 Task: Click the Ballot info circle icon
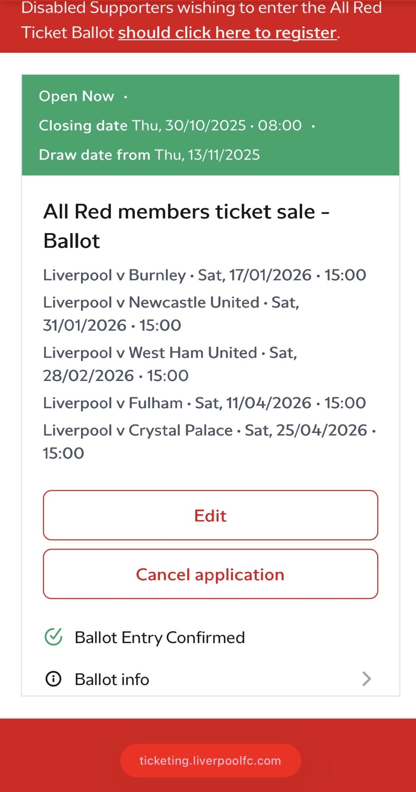[53, 679]
